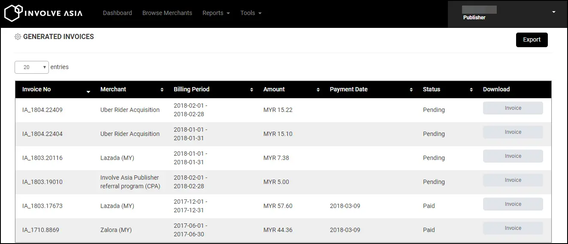Click amount MYR 5.00
This screenshot has height=244, width=568.
click(276, 182)
